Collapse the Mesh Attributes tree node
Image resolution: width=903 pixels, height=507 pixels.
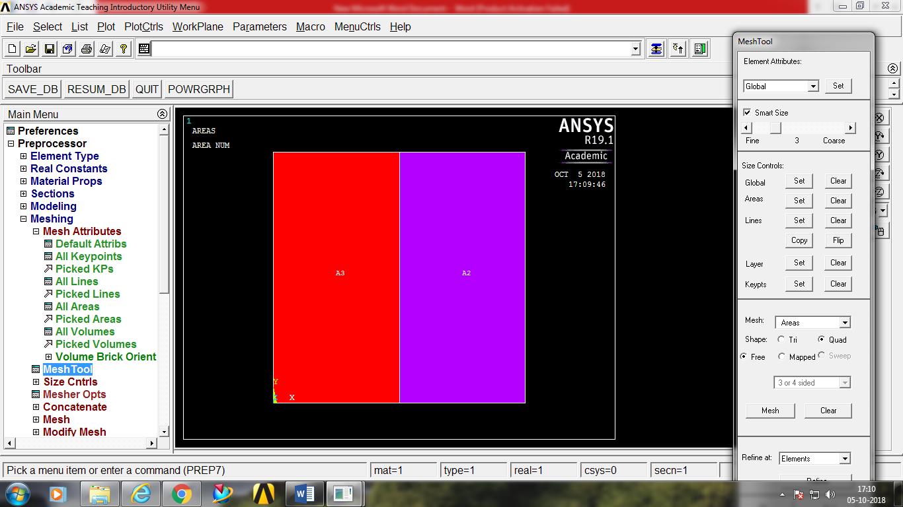36,231
